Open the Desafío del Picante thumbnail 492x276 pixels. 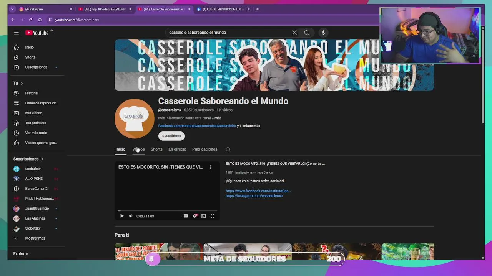click(x=158, y=251)
